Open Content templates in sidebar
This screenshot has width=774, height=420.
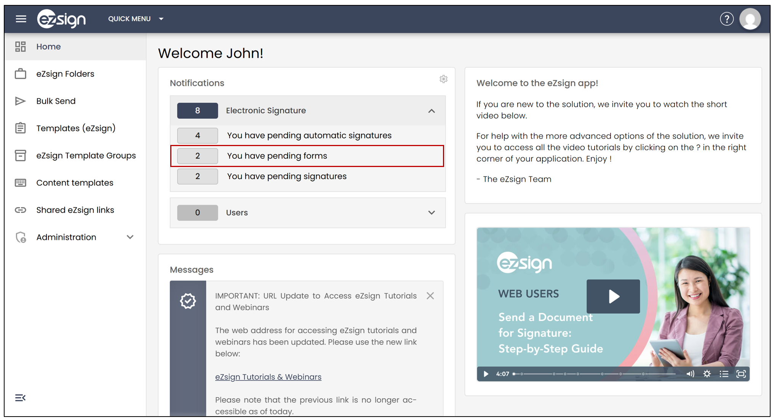(x=75, y=183)
